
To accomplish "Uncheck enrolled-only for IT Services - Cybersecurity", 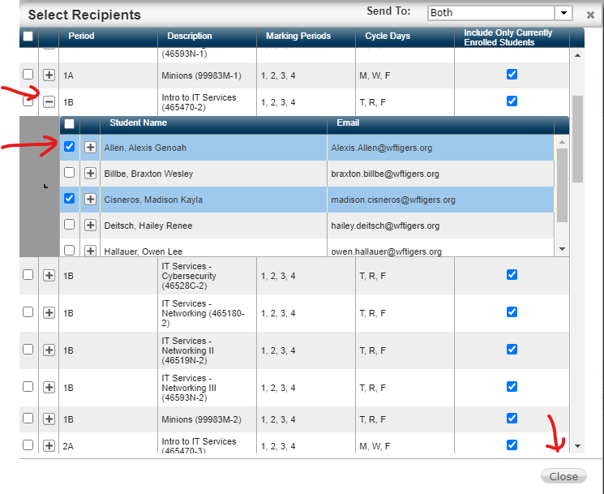I will point(512,275).
